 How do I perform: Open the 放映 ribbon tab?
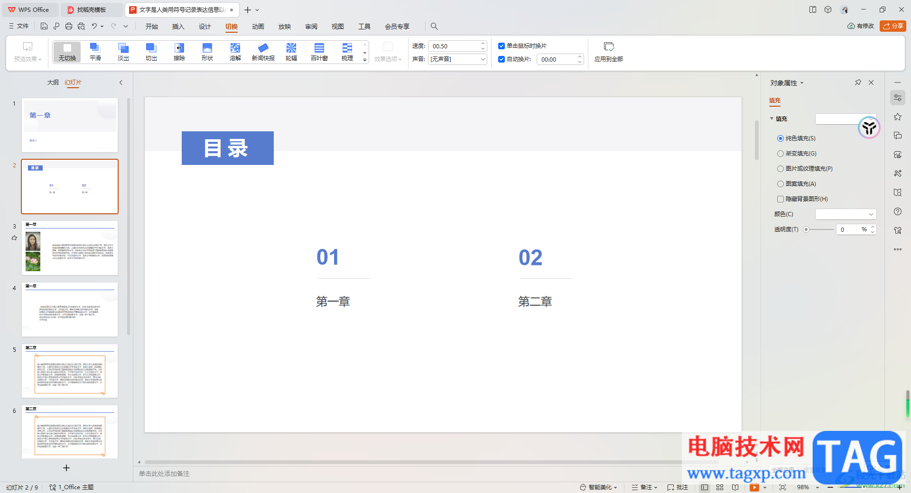coord(285,27)
